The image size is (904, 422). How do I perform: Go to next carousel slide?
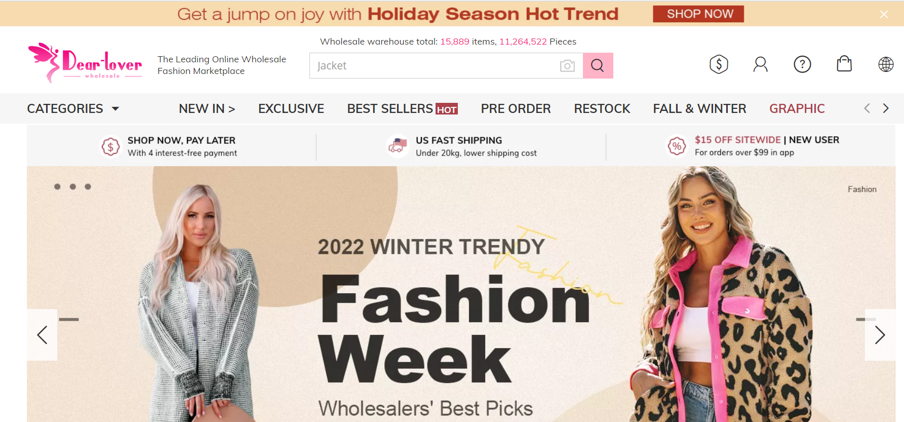tap(880, 335)
